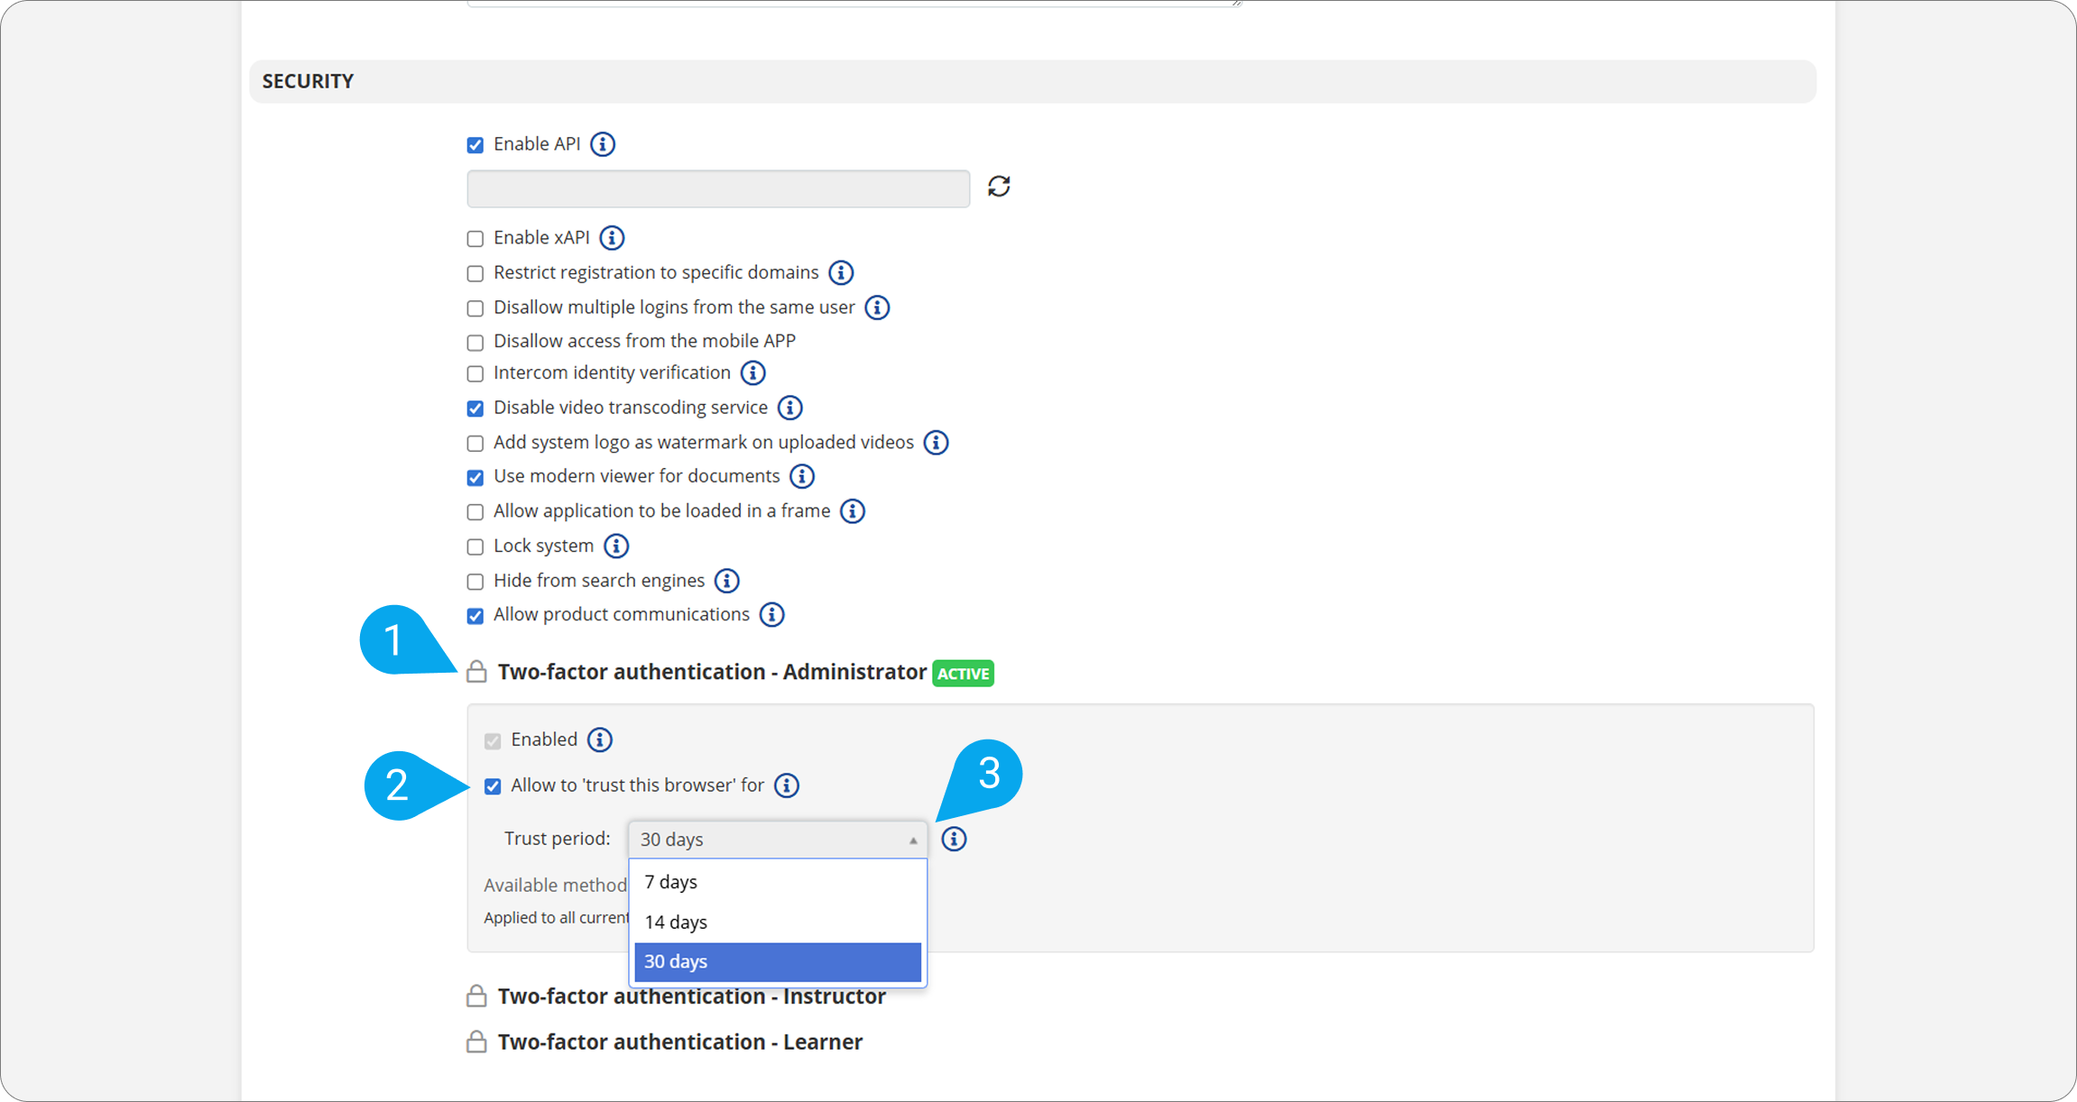Open info icon beside Enable xAPI
The height and width of the screenshot is (1102, 2077).
click(612, 238)
